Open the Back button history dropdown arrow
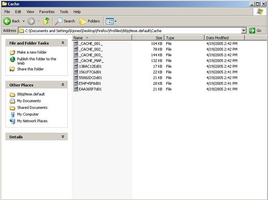The width and height of the screenshot is (268, 200). click(x=23, y=21)
